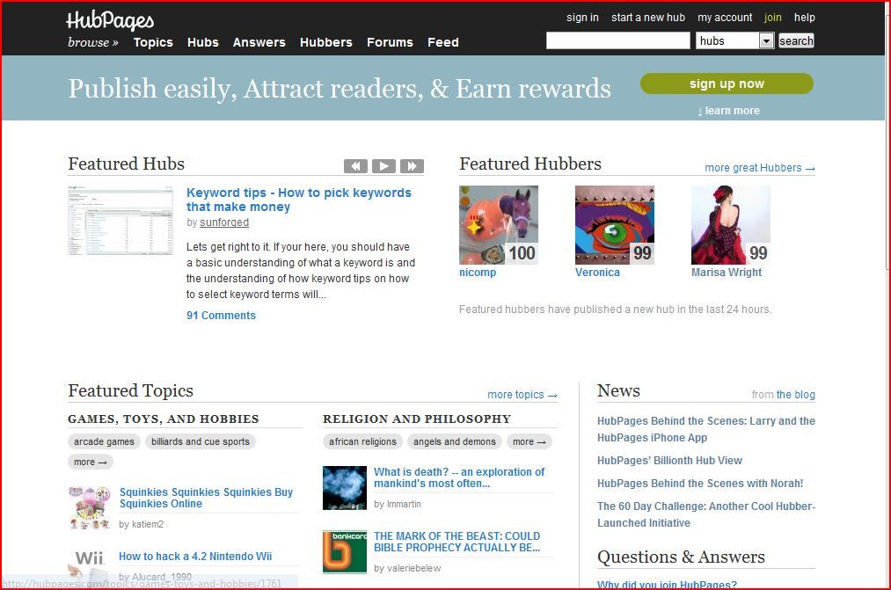Click start a new hub link
Image resolution: width=891 pixels, height=590 pixels.
pos(648,18)
